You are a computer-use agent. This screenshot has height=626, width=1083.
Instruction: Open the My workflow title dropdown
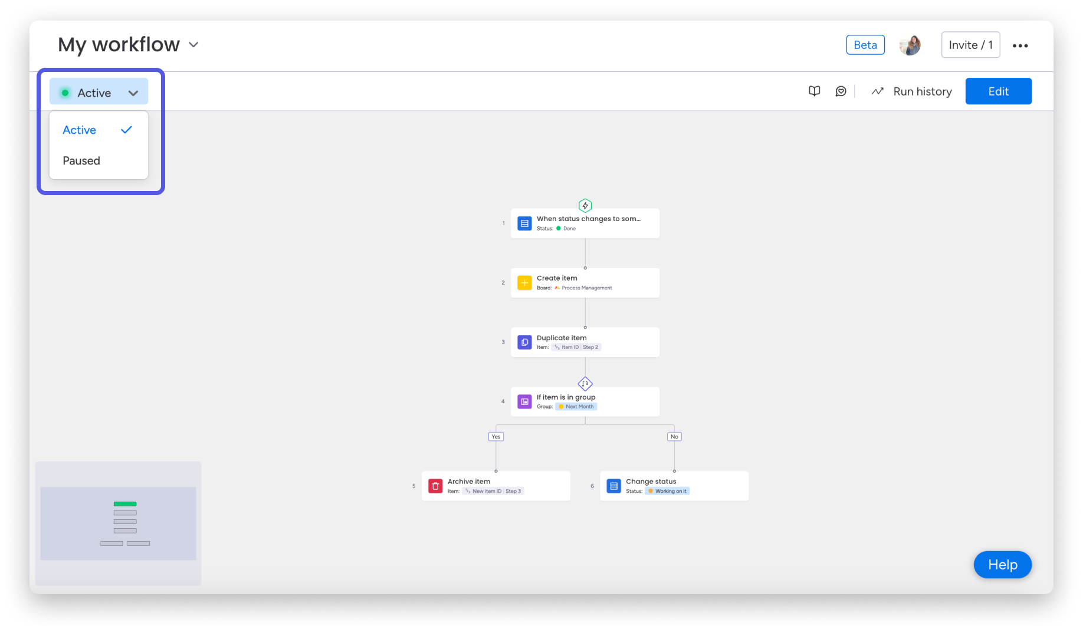point(193,44)
